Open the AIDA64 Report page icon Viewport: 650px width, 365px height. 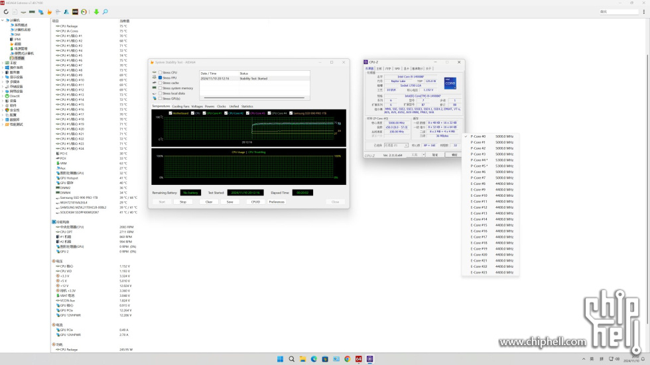[15, 12]
